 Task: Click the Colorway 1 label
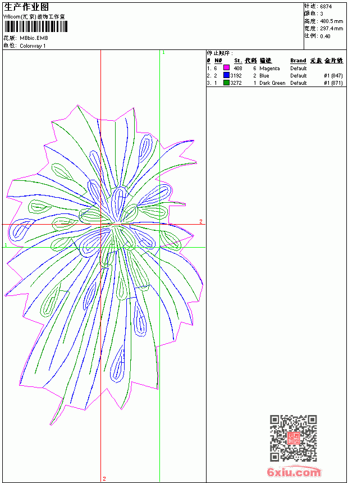click(33, 46)
